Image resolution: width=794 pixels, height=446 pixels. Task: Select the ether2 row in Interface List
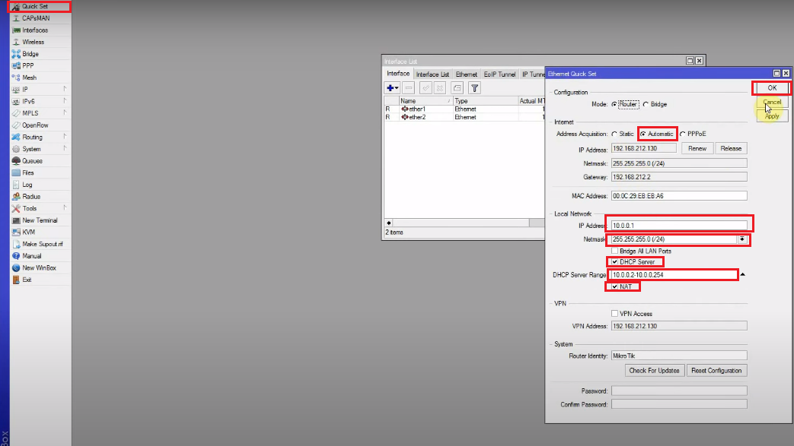point(464,117)
